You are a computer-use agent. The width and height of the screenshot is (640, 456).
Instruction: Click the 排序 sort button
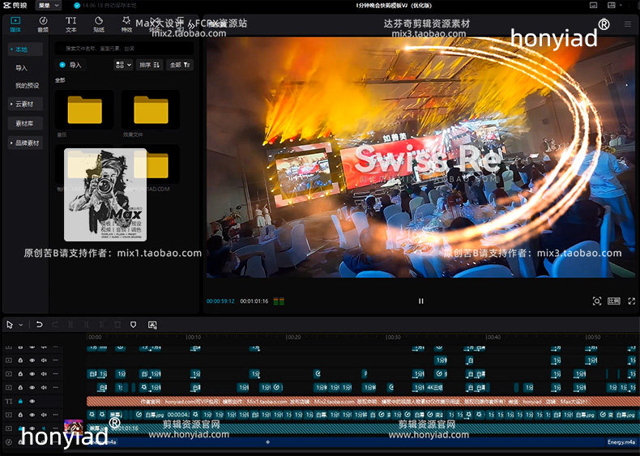[x=149, y=65]
